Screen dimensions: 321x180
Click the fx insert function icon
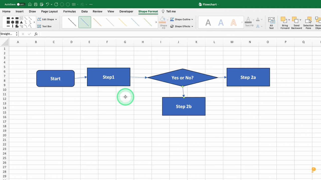coord(36,34)
